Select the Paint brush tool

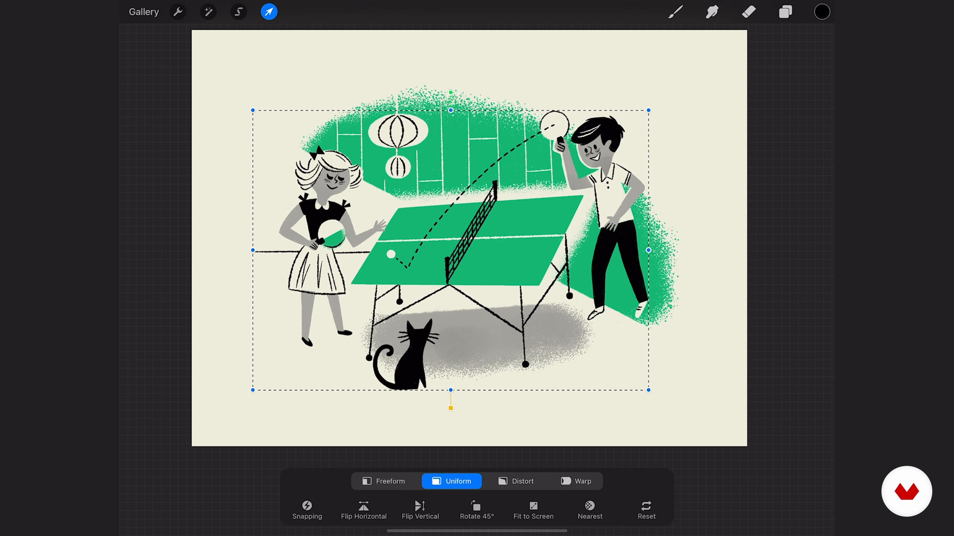click(675, 12)
